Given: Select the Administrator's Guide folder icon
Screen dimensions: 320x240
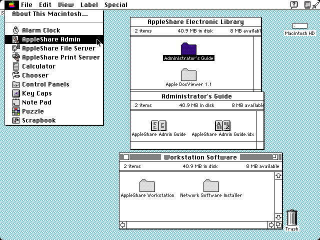Looking at the screenshot, I should [188, 48].
